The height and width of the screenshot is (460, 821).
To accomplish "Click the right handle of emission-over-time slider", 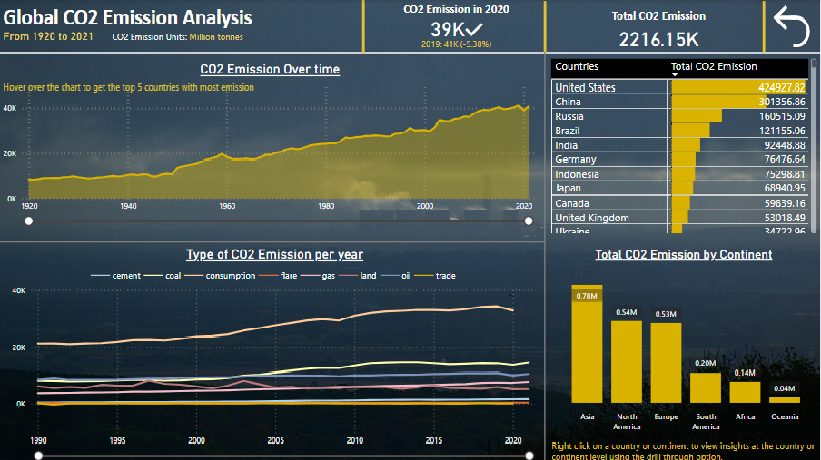I will (x=529, y=220).
